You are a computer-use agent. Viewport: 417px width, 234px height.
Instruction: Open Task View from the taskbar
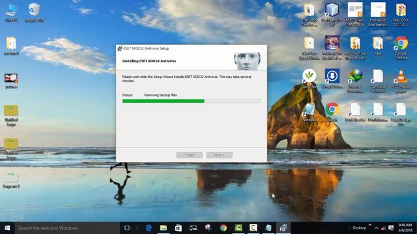click(127, 228)
